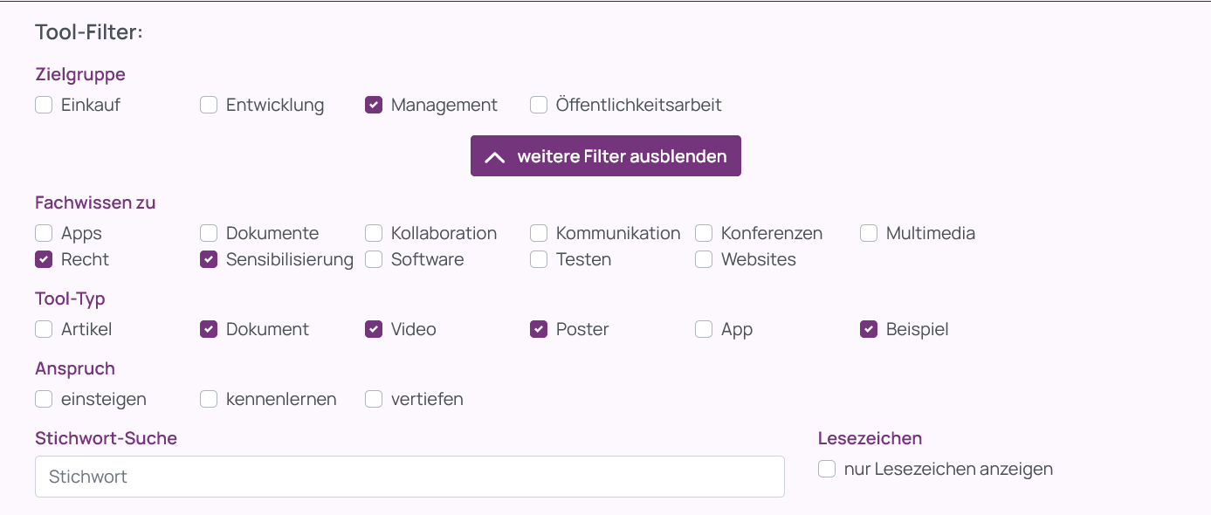
Task: Check the vertiefen level checkbox
Action: (x=374, y=399)
